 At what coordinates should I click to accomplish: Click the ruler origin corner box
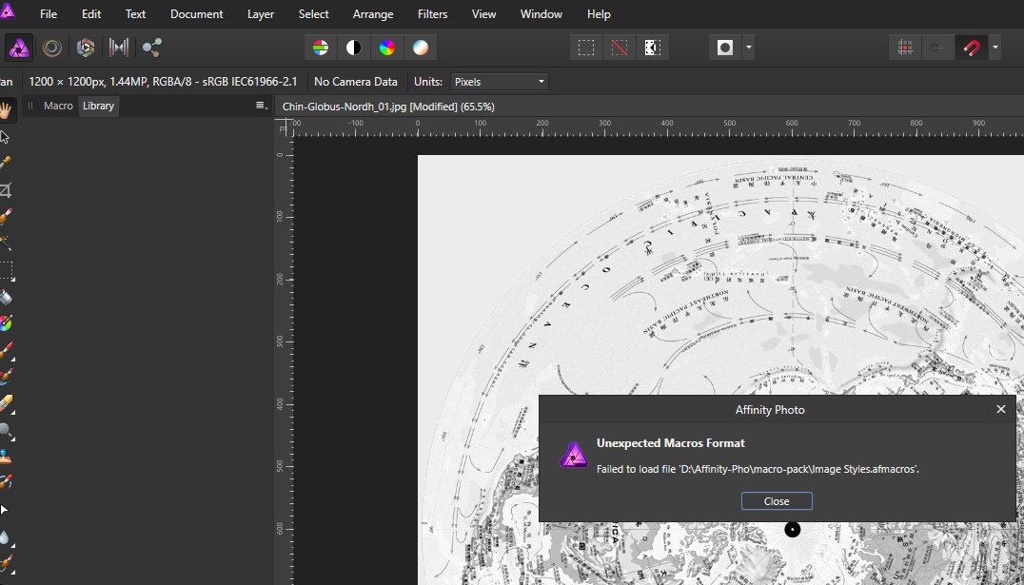[x=284, y=128]
